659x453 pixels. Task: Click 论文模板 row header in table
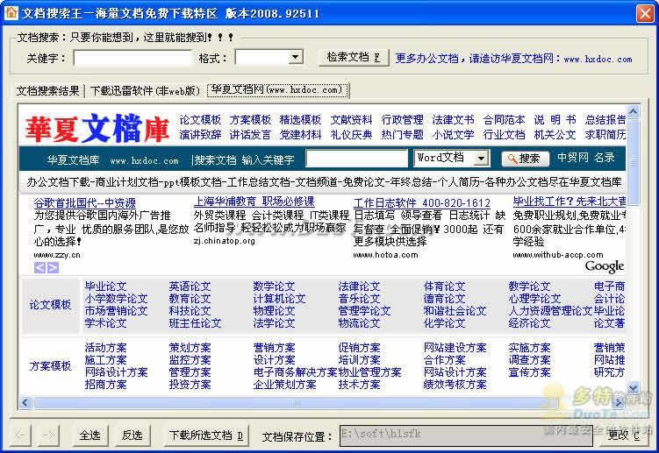click(x=50, y=305)
